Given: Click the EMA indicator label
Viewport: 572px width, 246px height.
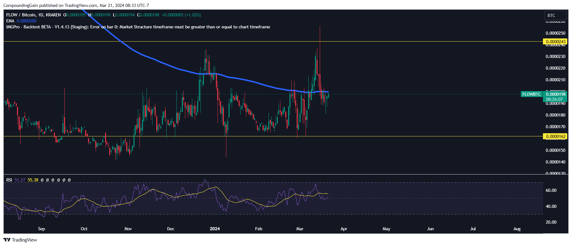Looking at the screenshot, I should tap(10, 21).
